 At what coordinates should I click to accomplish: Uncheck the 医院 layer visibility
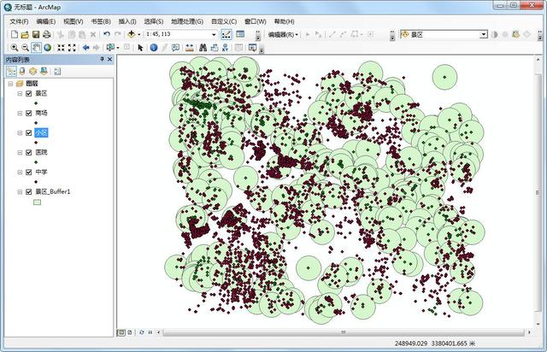[x=29, y=152]
